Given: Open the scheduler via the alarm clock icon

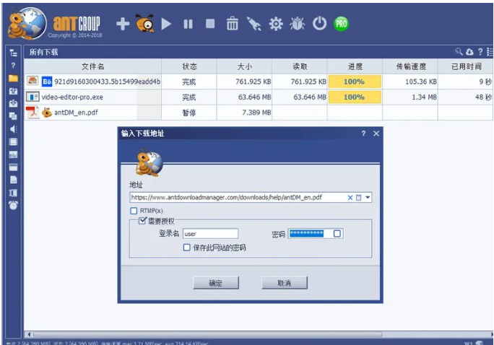Looking at the screenshot, I should (13, 205).
